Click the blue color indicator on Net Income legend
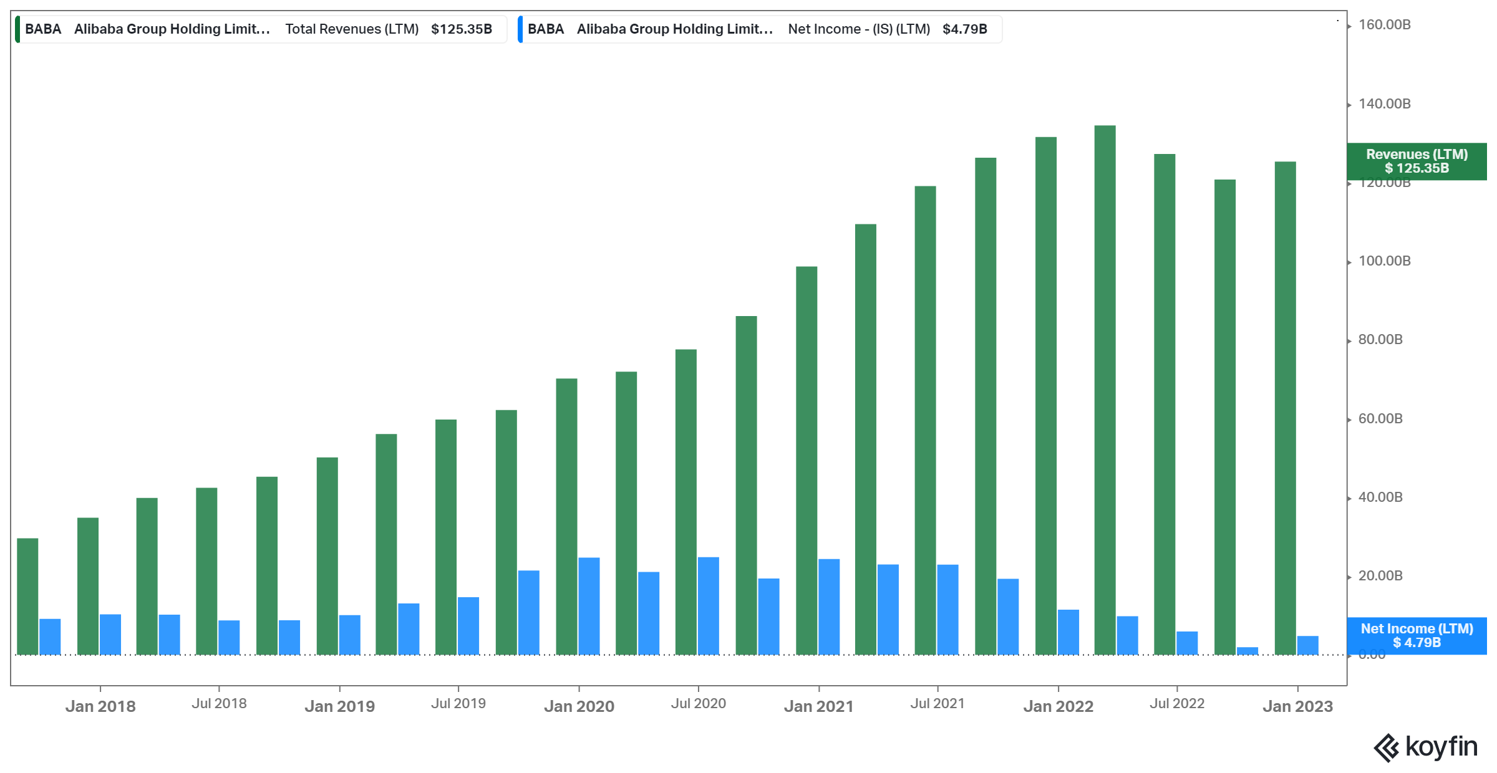 (521, 28)
